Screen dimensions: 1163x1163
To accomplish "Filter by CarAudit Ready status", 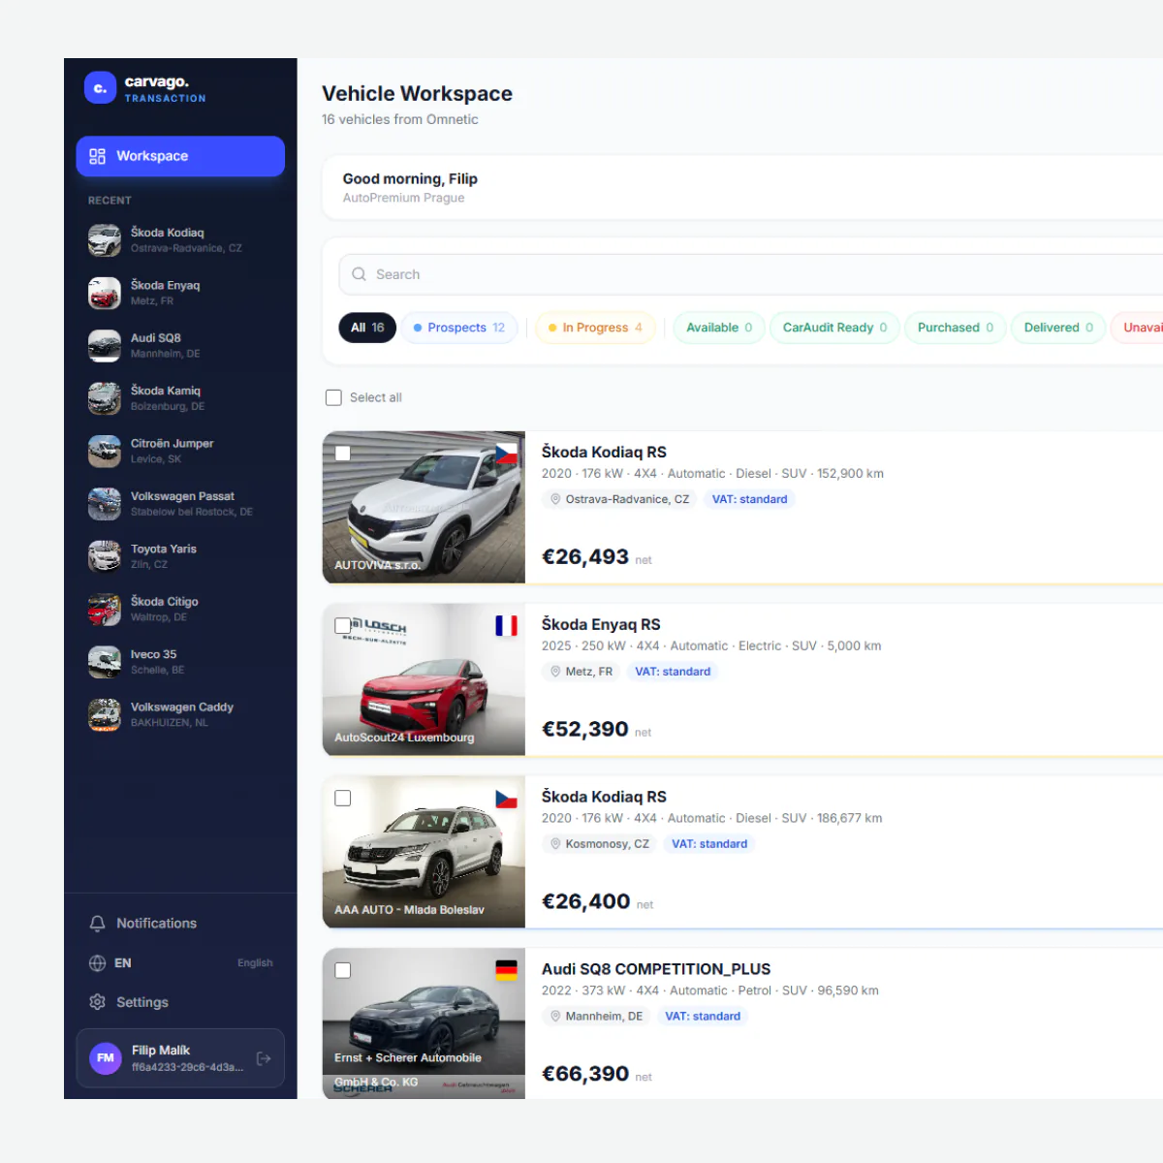I will pyautogui.click(x=834, y=328).
